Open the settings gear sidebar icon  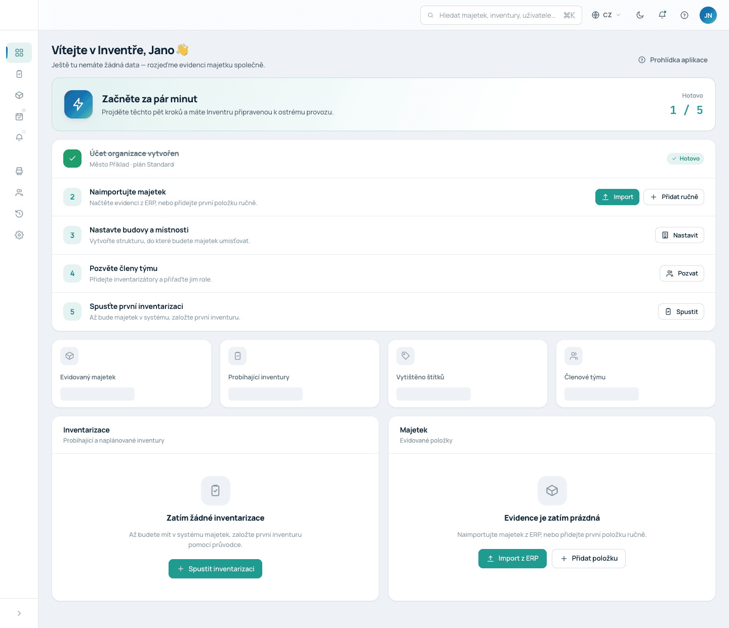coord(19,235)
